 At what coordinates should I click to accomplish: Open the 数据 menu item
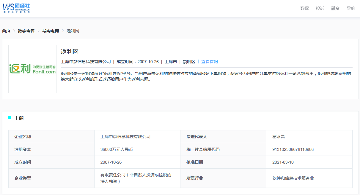(304, 8)
